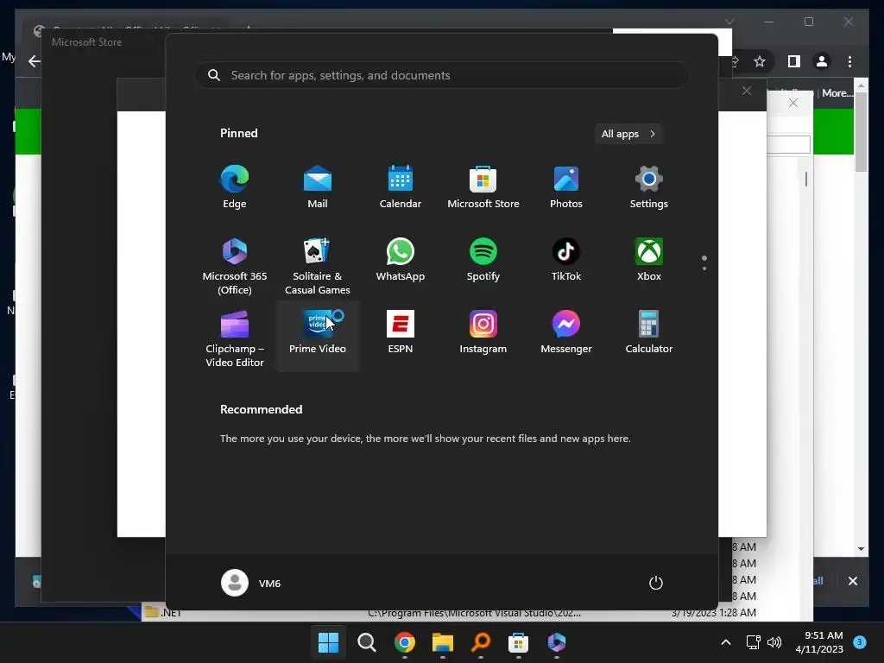Open the Calendar app
The height and width of the screenshot is (663, 884).
click(401, 187)
